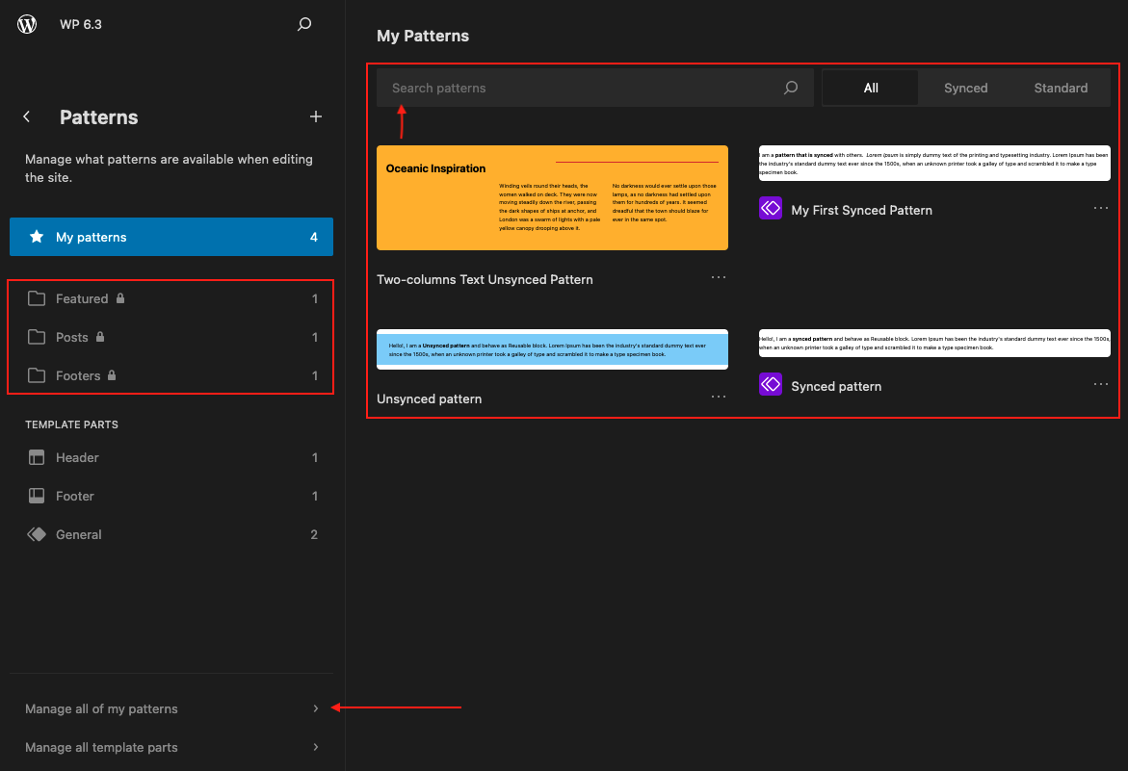Open options menu for Two-columns Text Unsynced Pattern

click(x=719, y=277)
